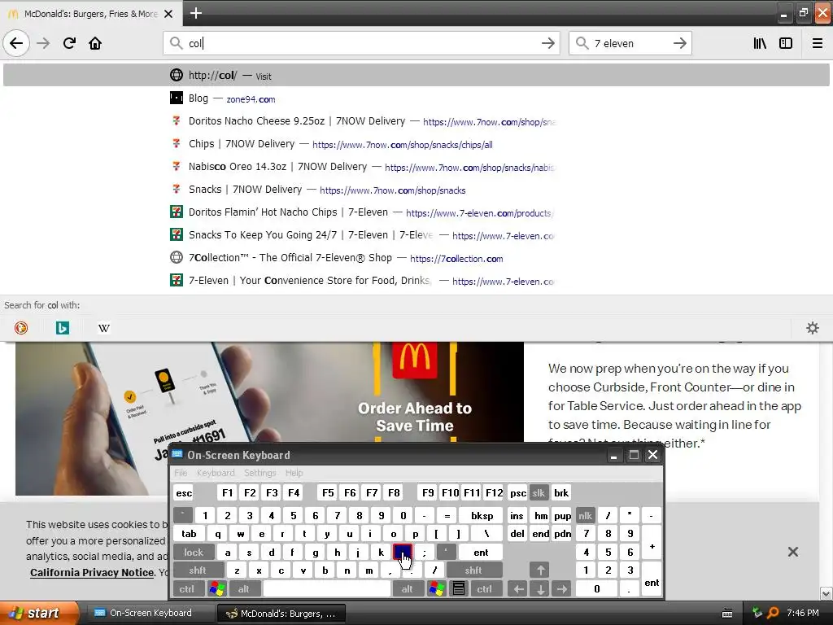Click the 'Order Ahead to Save Time' image
This screenshot has width=833, height=625.
(269, 418)
